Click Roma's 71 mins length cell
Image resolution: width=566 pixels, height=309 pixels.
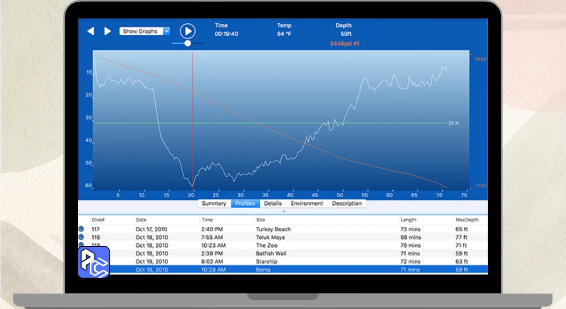(410, 270)
